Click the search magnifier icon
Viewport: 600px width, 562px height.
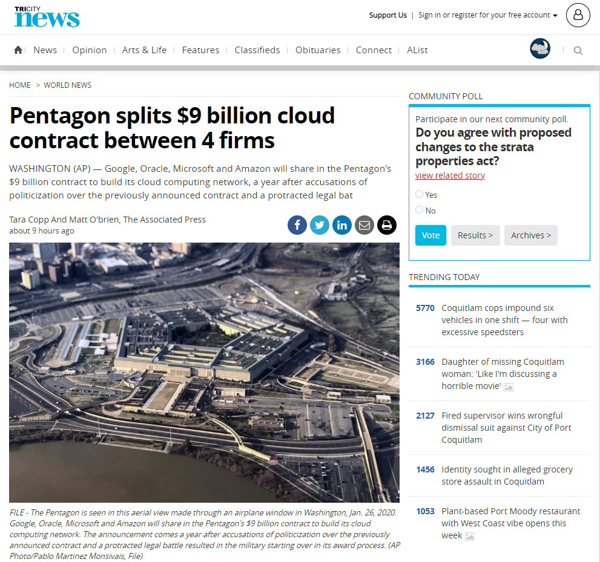point(578,50)
